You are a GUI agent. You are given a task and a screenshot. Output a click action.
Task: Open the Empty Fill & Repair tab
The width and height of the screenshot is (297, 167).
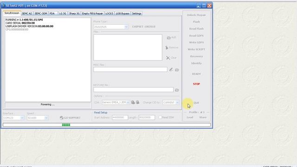[x=92, y=13]
